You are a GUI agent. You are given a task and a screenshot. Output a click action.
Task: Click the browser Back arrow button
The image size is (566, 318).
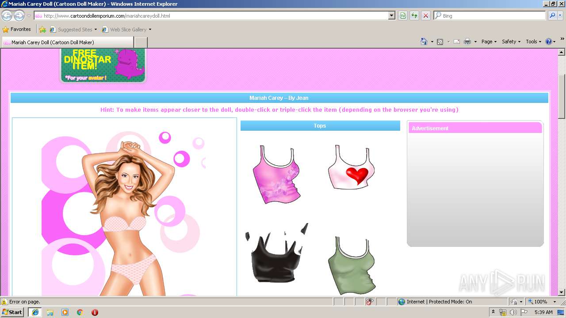pyautogui.click(x=7, y=16)
